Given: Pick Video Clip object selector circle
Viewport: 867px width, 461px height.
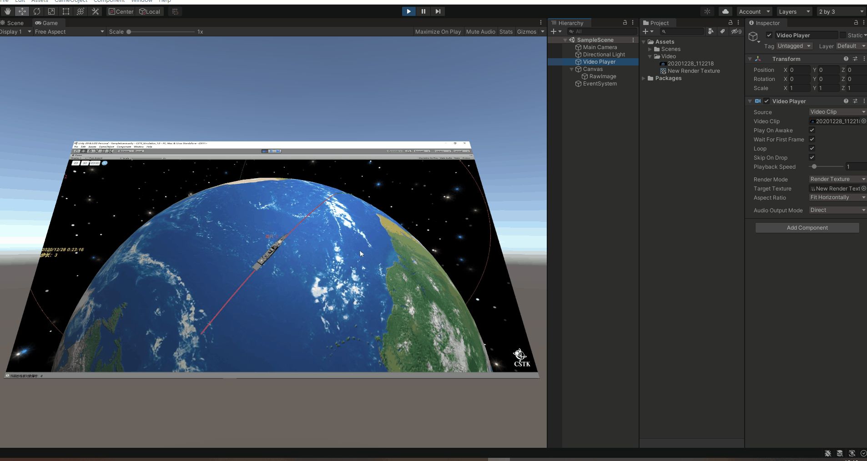Looking at the screenshot, I should (863, 121).
